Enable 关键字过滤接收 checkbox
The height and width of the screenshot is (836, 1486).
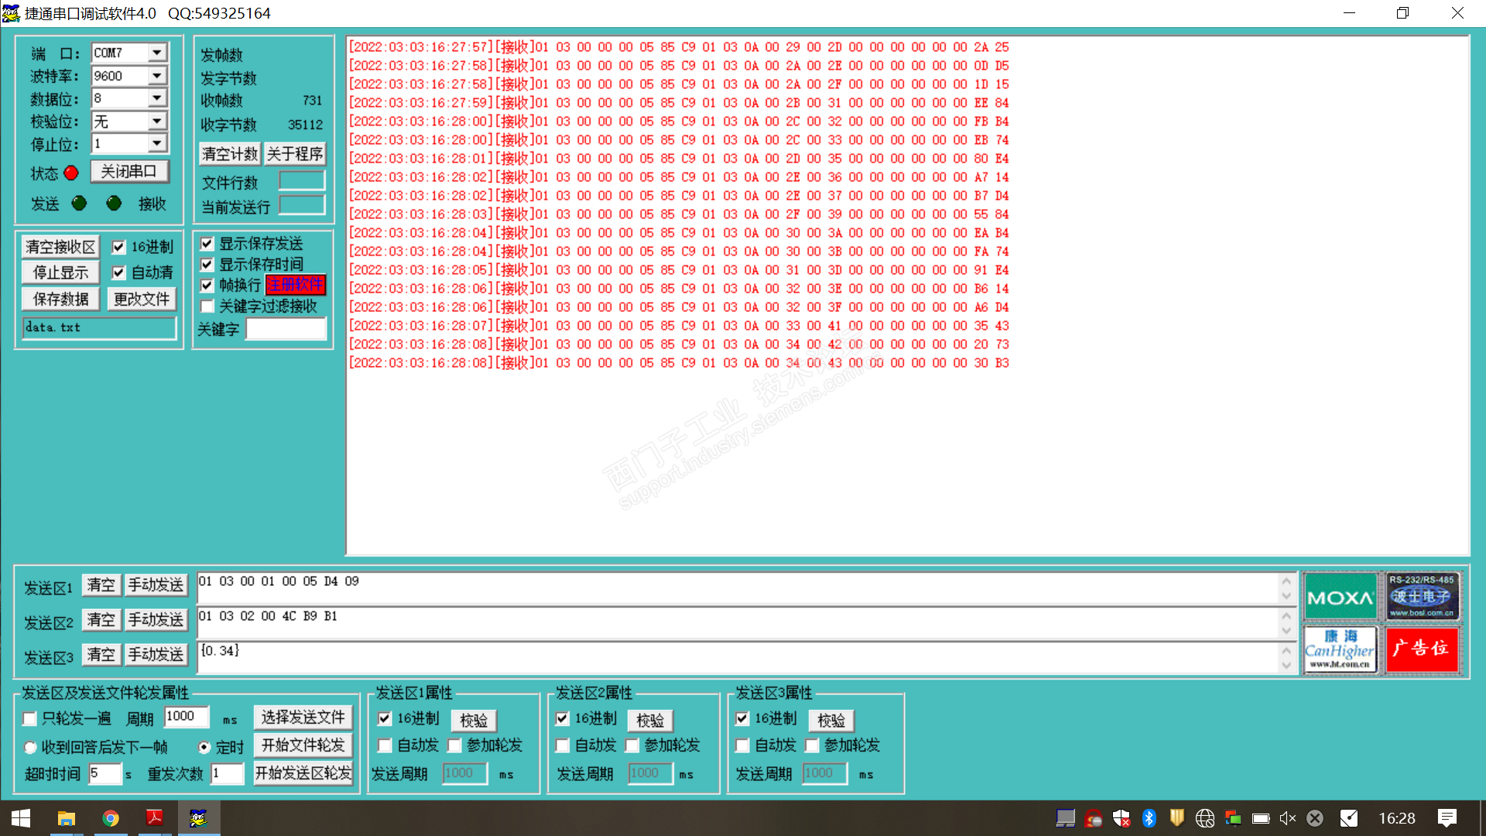(207, 307)
